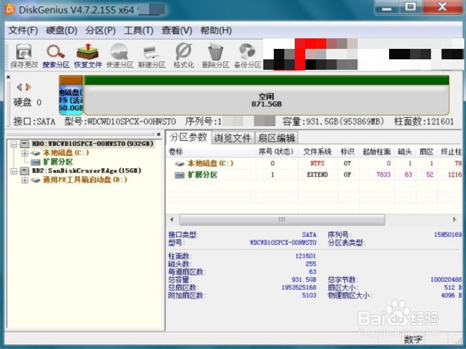Click the table's right scroll arrow
The width and height of the screenshot is (466, 349).
pos(454,220)
